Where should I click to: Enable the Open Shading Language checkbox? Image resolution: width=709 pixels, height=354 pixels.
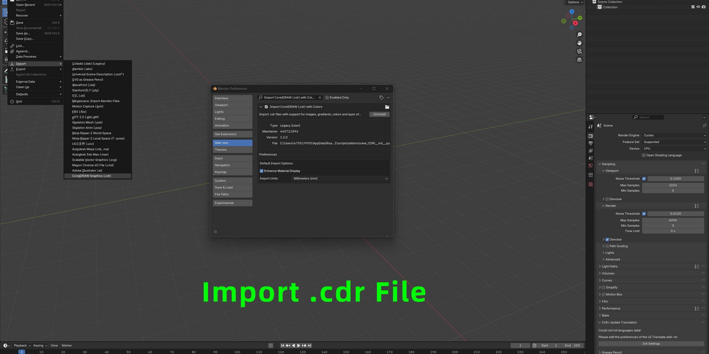click(643, 155)
